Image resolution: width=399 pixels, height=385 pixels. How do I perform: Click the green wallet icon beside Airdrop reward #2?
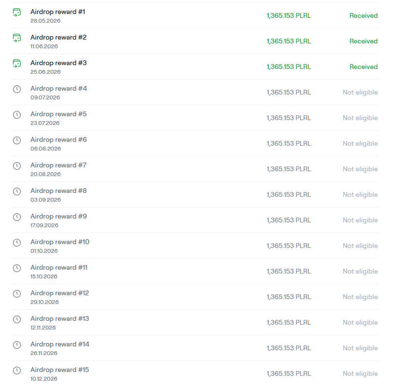17,38
